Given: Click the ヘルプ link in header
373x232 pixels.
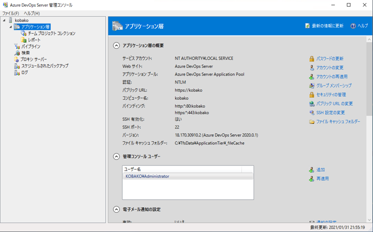Looking at the screenshot, I should point(363,26).
